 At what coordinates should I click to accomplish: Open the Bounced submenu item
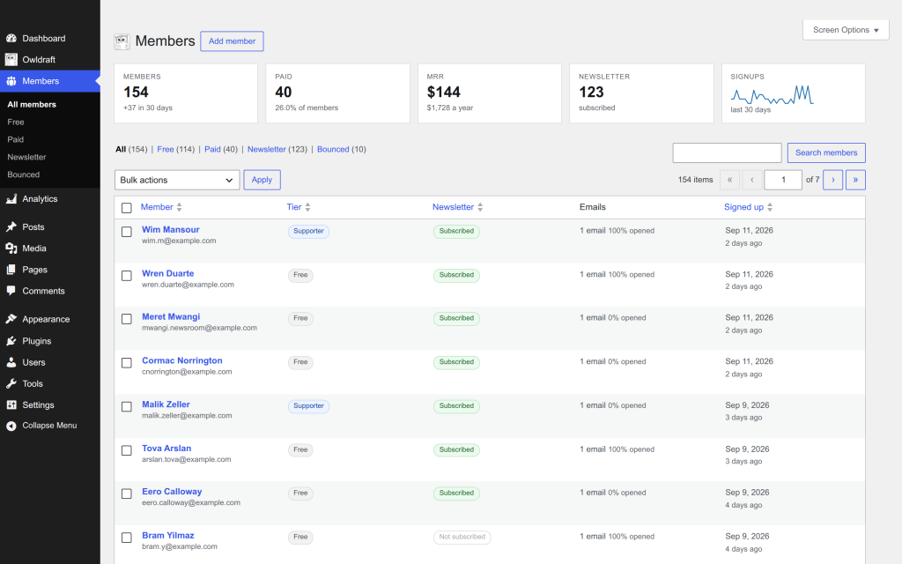(24, 174)
